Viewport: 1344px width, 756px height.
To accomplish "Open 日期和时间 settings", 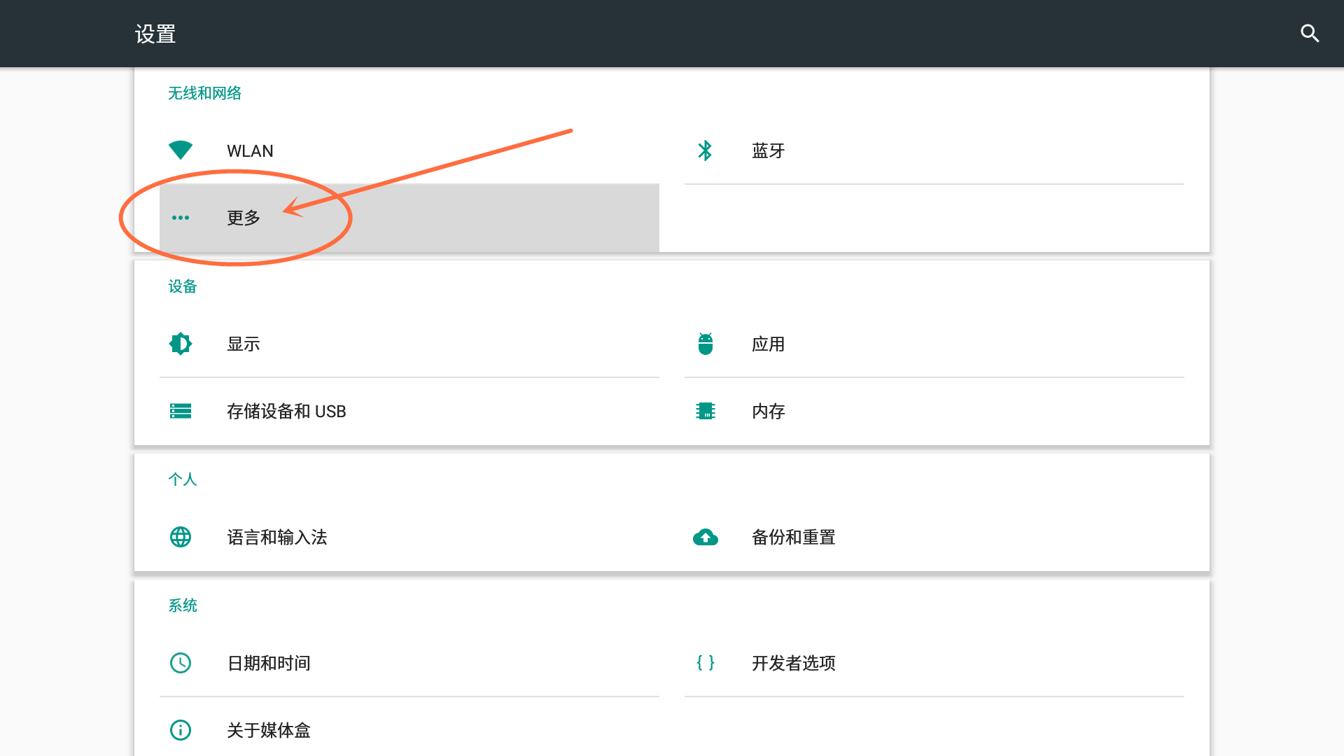I will pos(409,663).
